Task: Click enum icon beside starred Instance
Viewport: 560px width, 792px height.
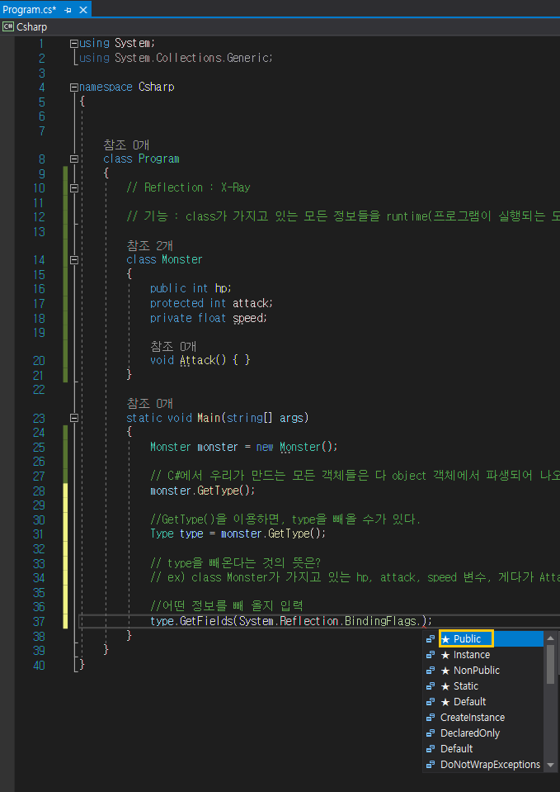Action: [431, 655]
